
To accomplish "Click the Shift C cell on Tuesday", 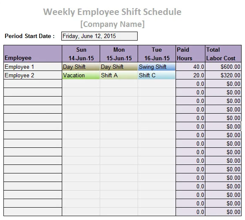I will (x=157, y=75).
